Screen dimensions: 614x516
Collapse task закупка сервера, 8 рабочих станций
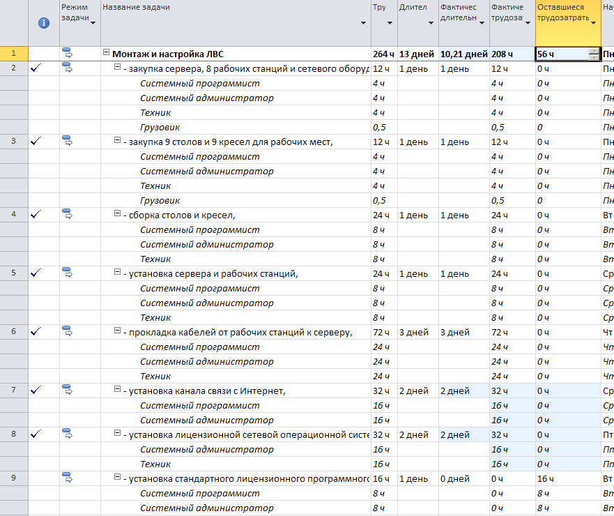click(x=117, y=67)
